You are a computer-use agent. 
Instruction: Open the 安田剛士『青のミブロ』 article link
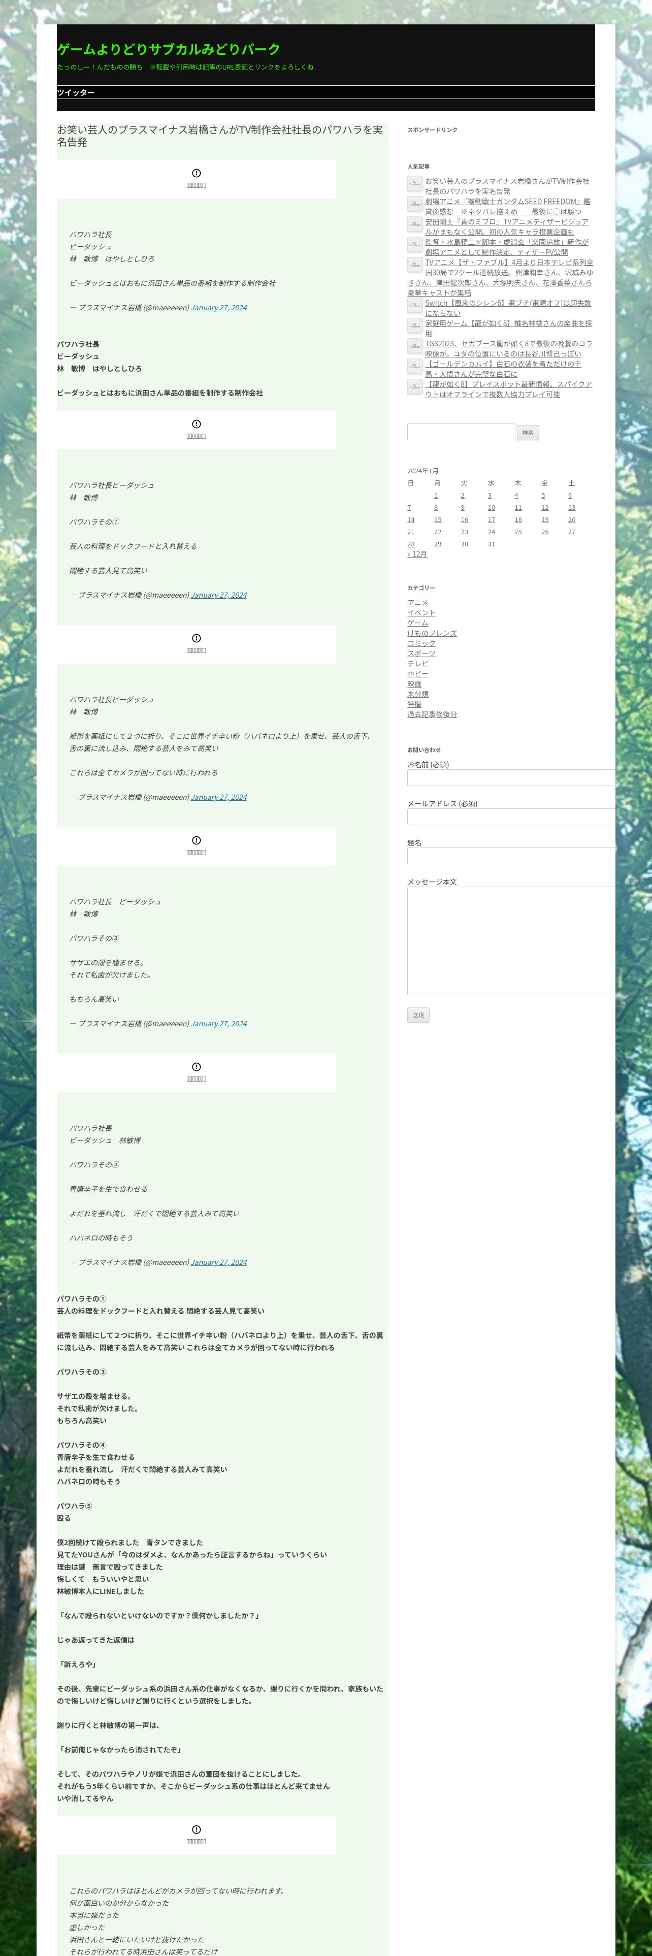[x=507, y=227]
